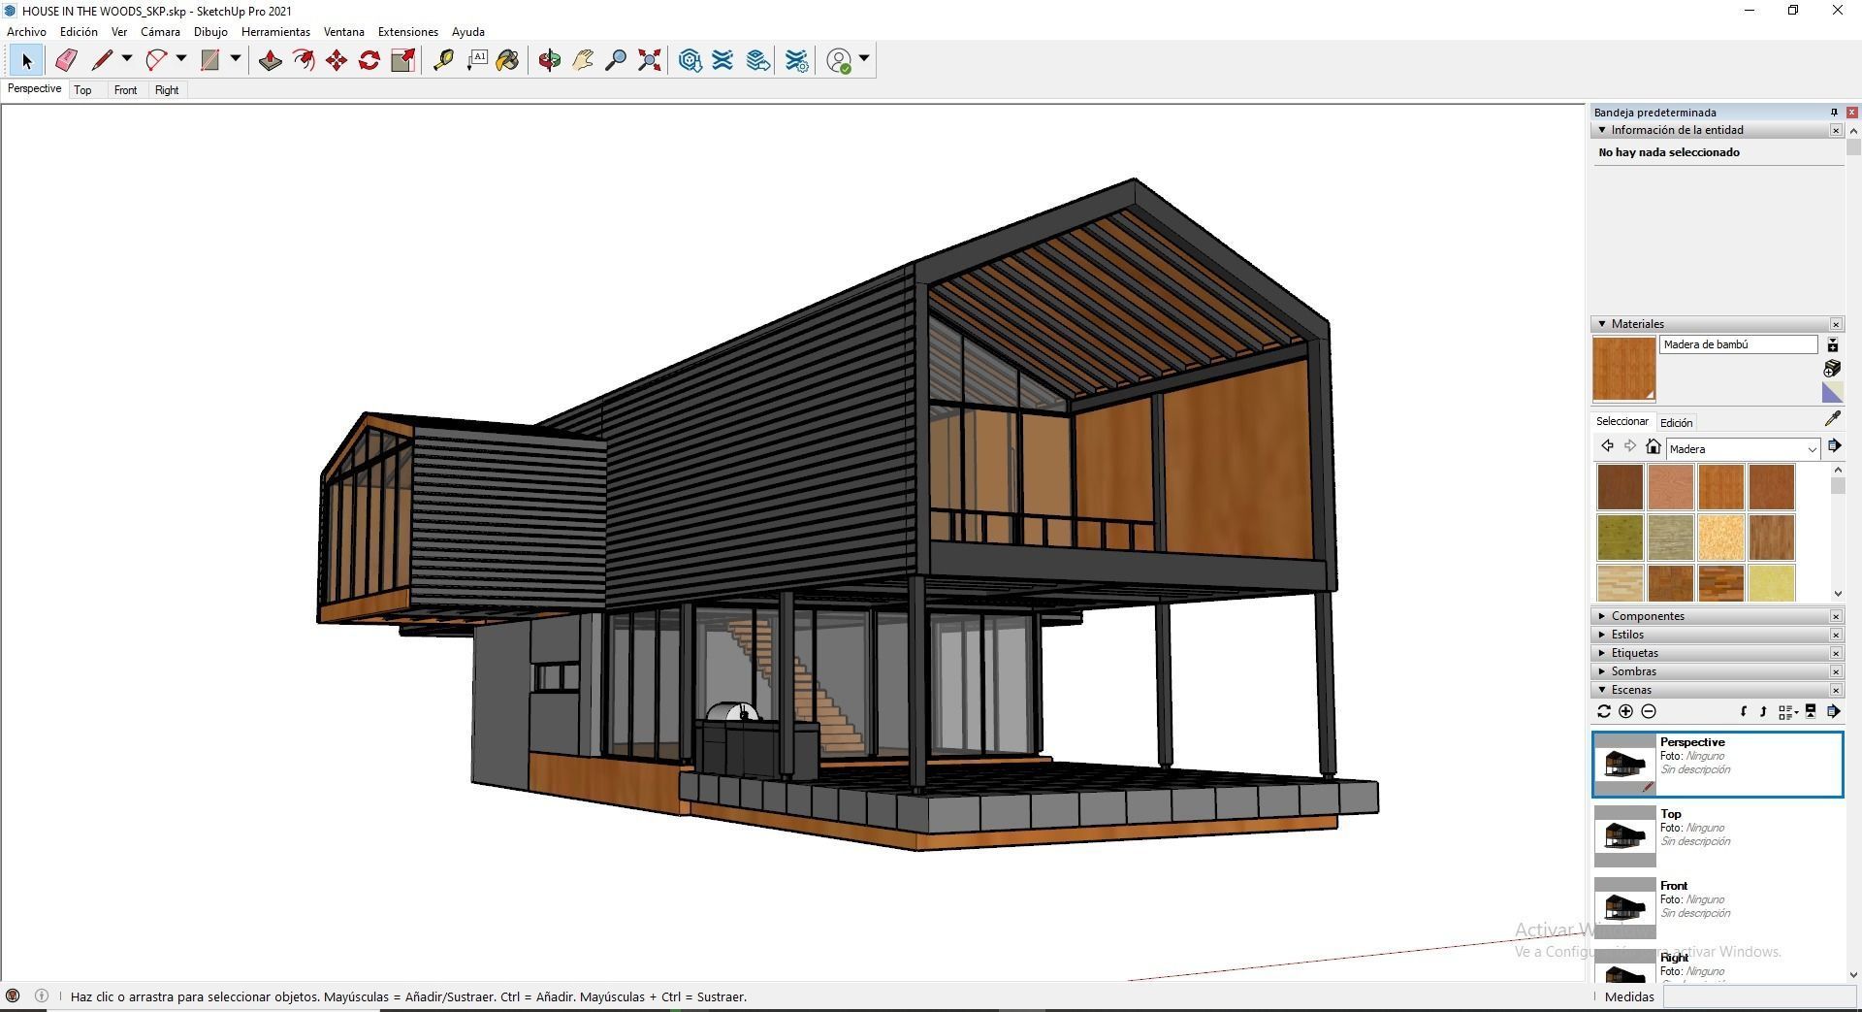Expand the Componentes panel

coord(1718,616)
